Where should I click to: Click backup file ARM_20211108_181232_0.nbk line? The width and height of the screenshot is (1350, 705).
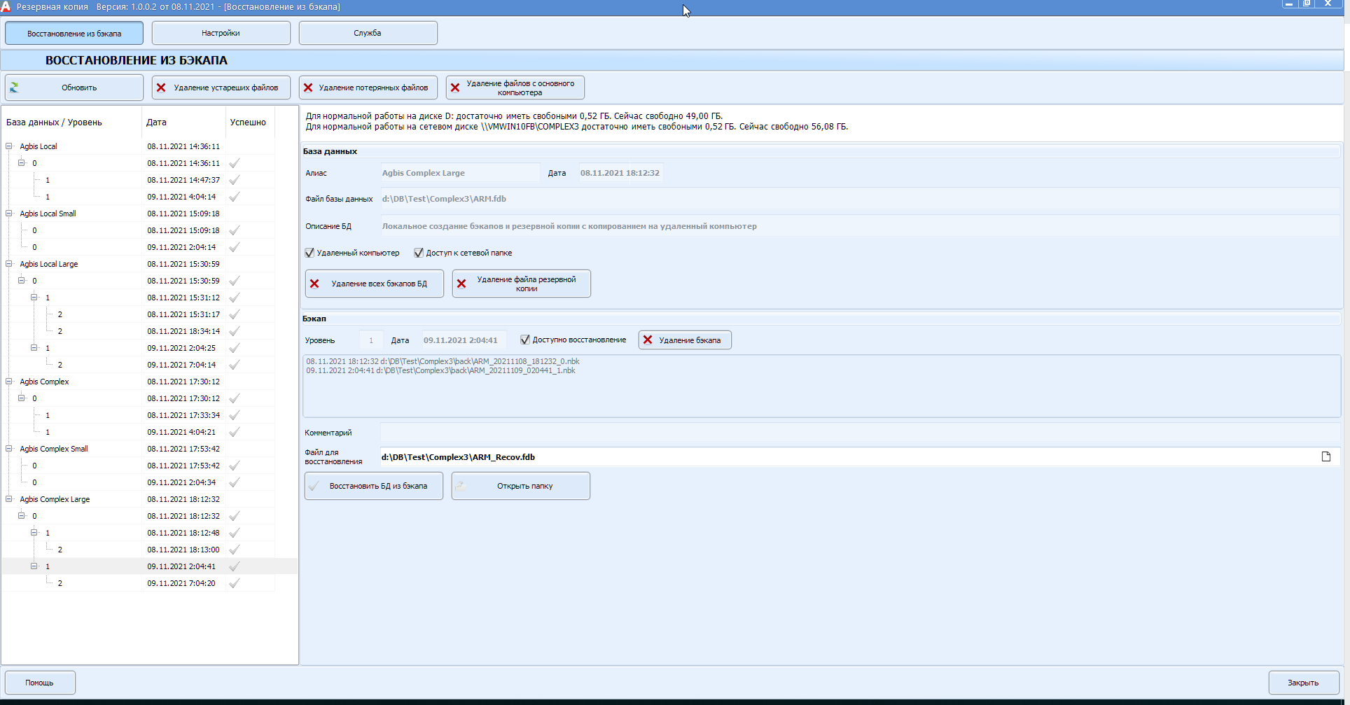tap(443, 361)
